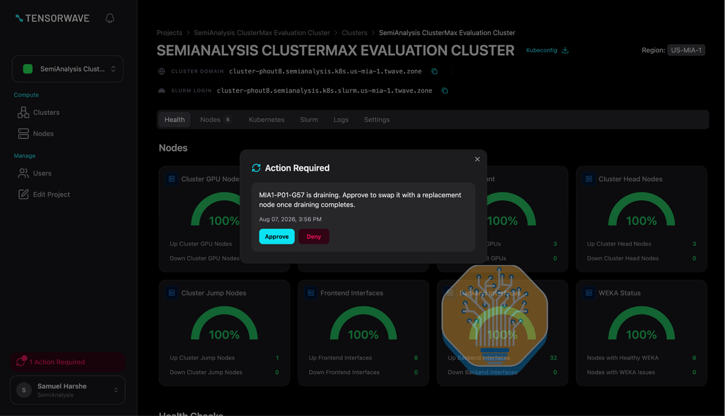Viewport: 725px width, 416px height.
Task: Select the Logs tab
Action: [341, 120]
